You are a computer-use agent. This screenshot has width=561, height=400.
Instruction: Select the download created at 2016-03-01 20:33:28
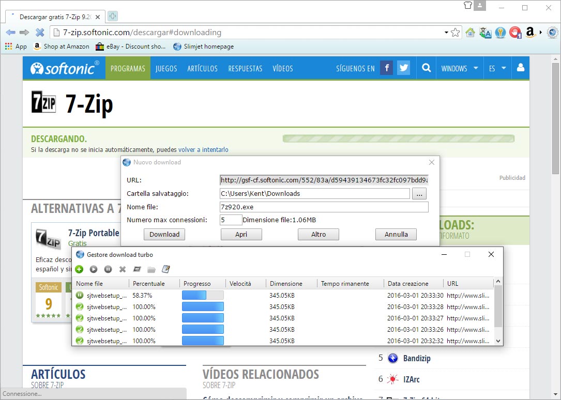pos(283,306)
